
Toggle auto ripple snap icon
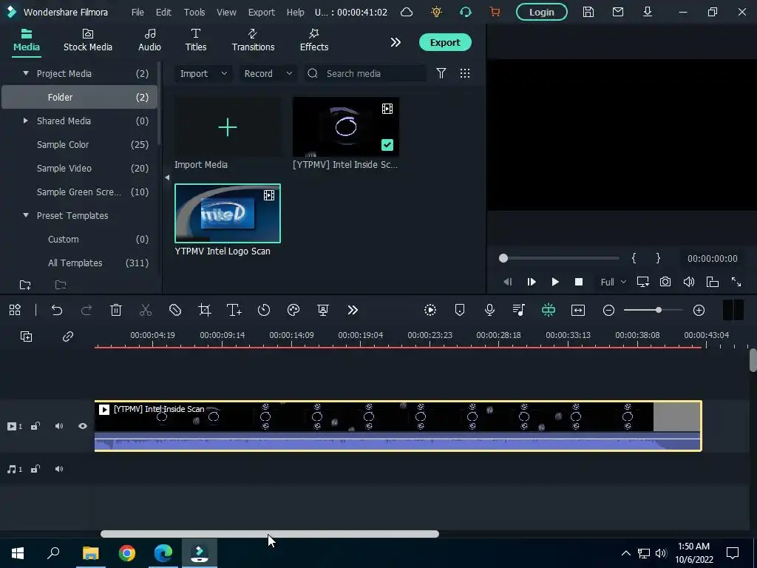coord(549,310)
